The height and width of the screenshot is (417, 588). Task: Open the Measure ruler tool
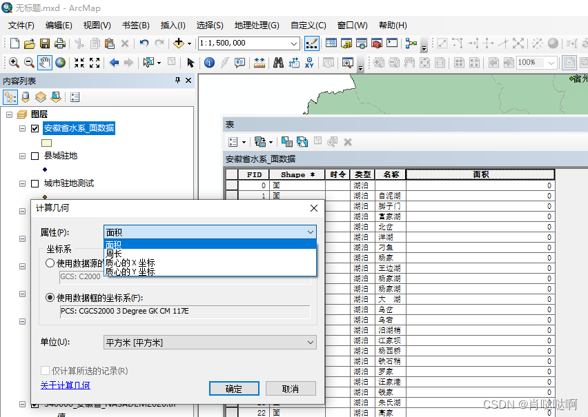click(259, 63)
